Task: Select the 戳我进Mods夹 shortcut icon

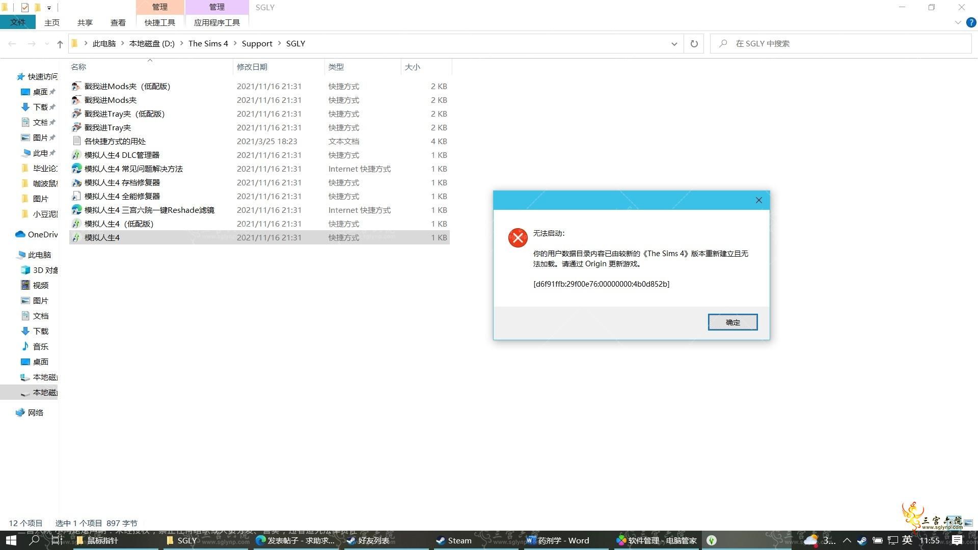Action: click(x=76, y=100)
